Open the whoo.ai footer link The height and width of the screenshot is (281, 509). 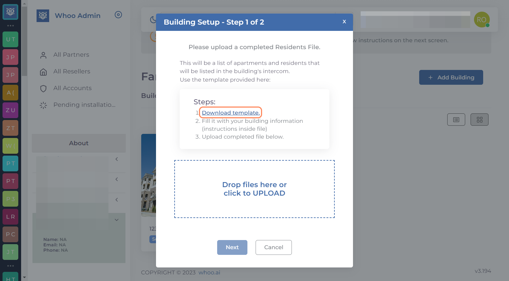click(209, 272)
